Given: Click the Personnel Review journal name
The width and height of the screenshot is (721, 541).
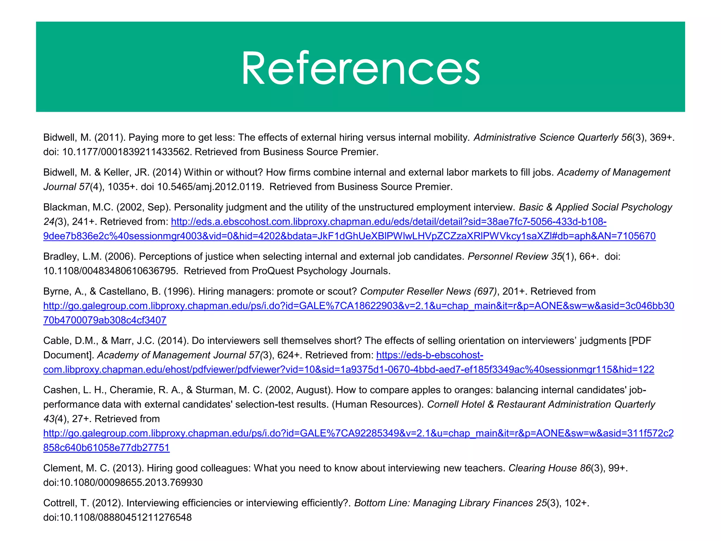Looking at the screenshot, I should click(508, 257).
